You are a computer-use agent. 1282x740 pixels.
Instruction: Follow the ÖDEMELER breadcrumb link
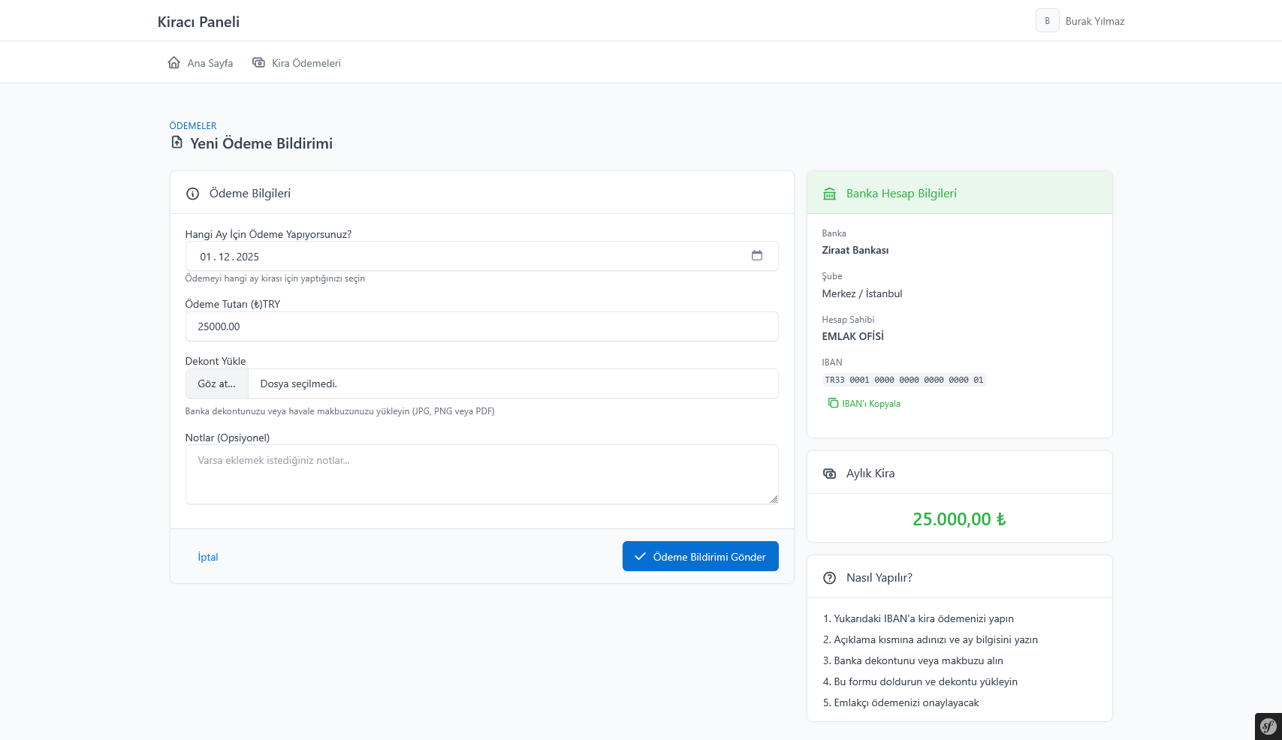pyautogui.click(x=193, y=126)
